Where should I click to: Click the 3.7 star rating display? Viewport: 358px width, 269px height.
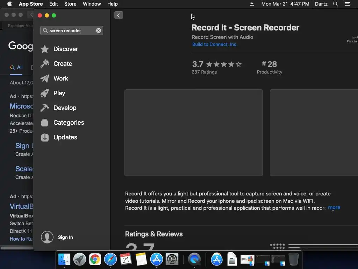(216, 64)
